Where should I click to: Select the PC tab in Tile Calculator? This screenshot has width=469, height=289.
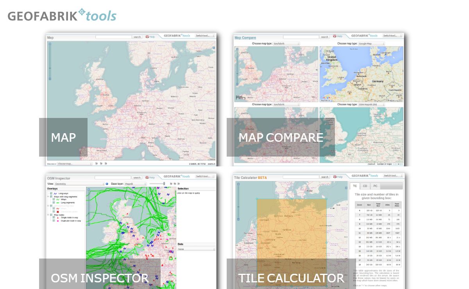coord(375,186)
